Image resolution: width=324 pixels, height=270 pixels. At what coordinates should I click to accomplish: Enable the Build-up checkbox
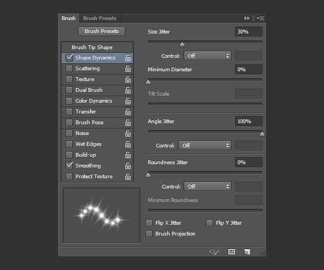pyautogui.click(x=69, y=155)
